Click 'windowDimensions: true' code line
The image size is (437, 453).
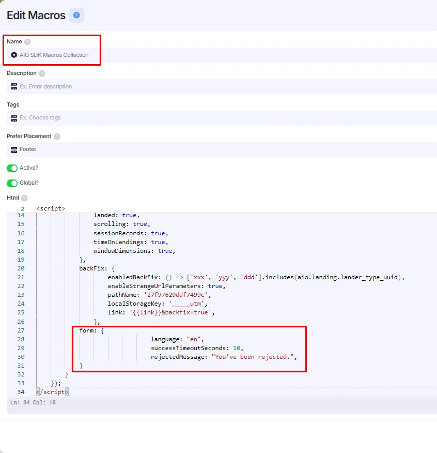[134, 251]
